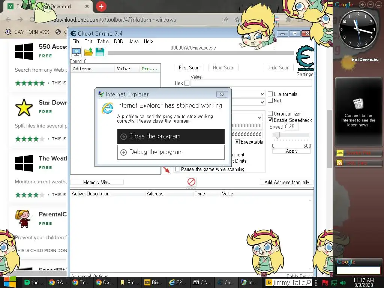Click the Address column header in found list
This screenshot has width=384, height=288.
(93, 69)
